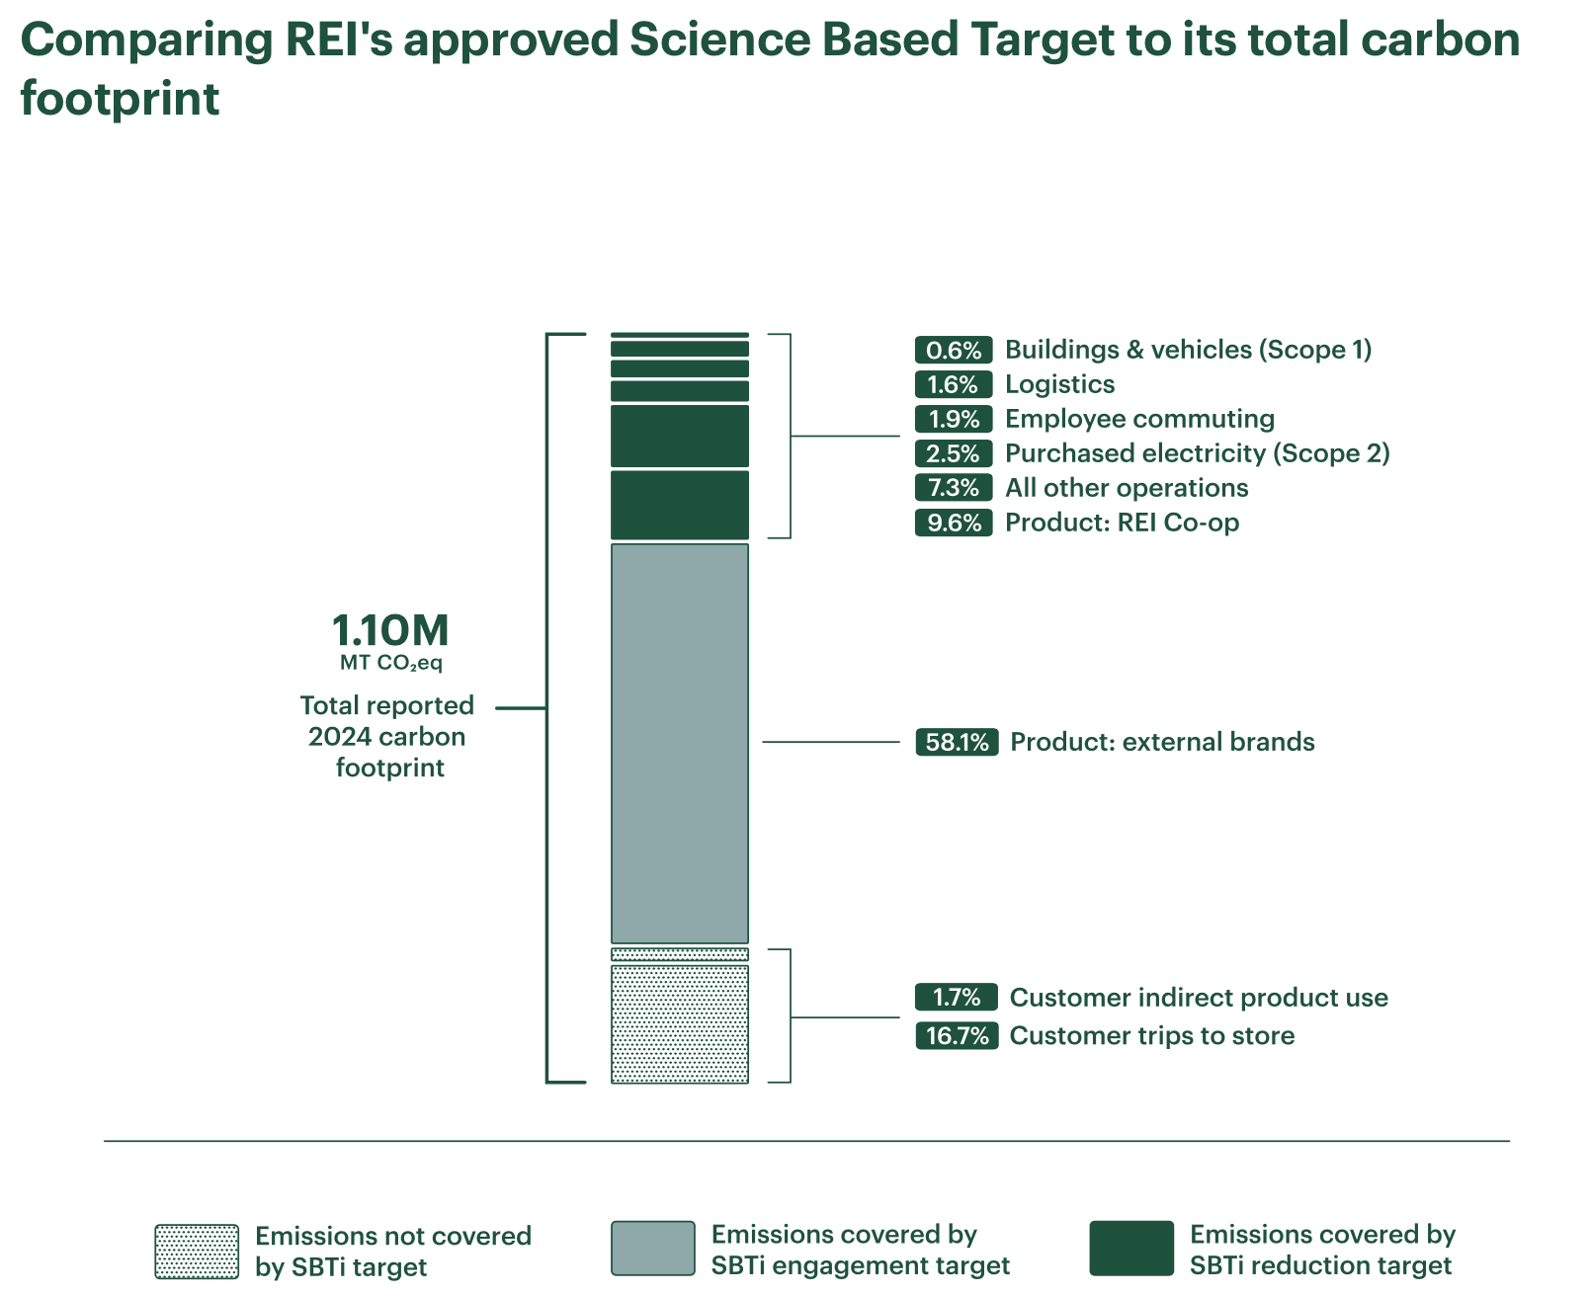This screenshot has height=1296, width=1589.
Task: Click the 'Employee commuting' label
Action: (x=1139, y=419)
